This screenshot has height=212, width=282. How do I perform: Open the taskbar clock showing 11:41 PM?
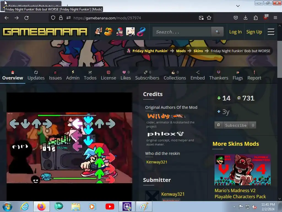click(x=268, y=207)
